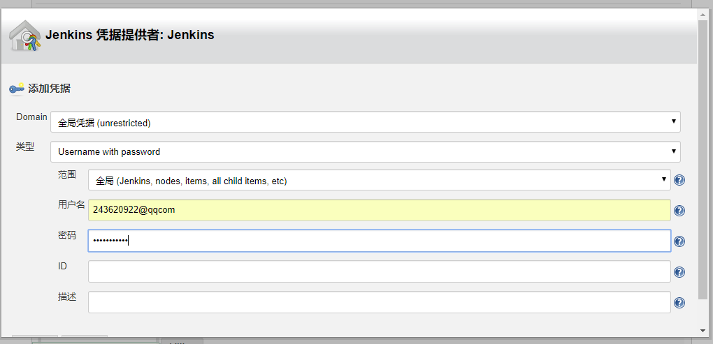Focus the 密码 password field
The width and height of the screenshot is (713, 344).
[379, 241]
